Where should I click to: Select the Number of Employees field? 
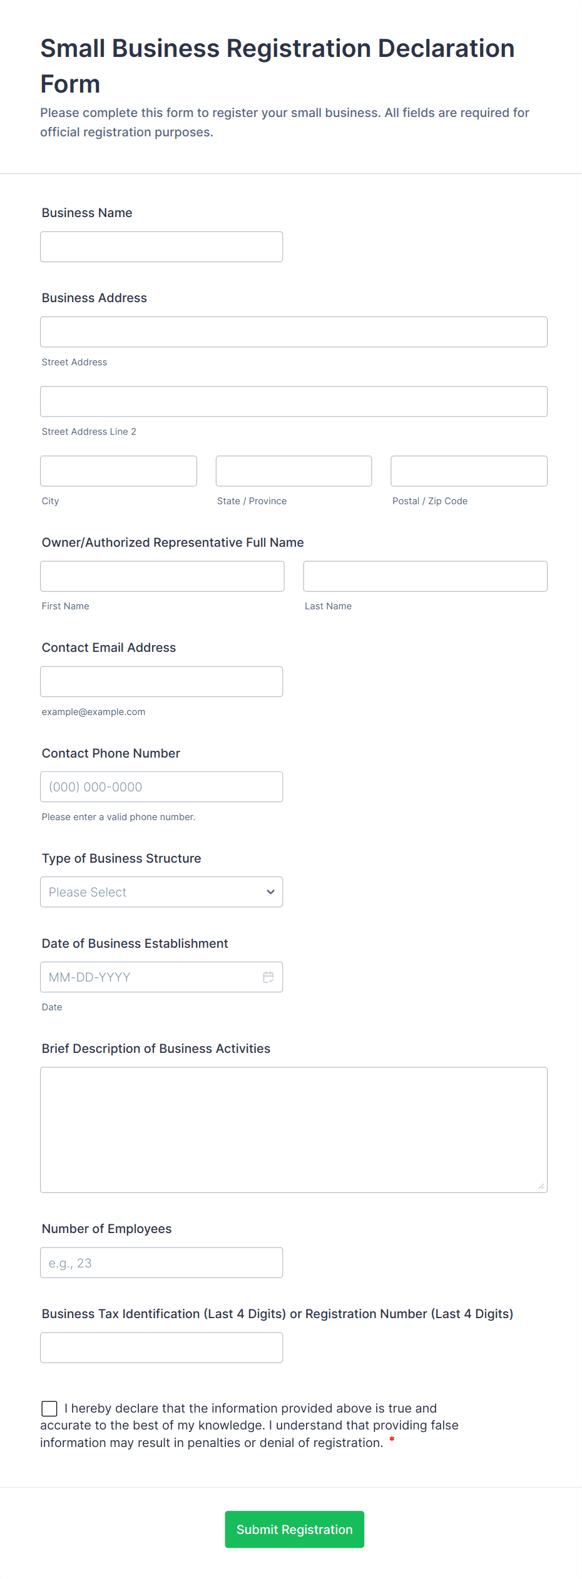click(x=161, y=1262)
